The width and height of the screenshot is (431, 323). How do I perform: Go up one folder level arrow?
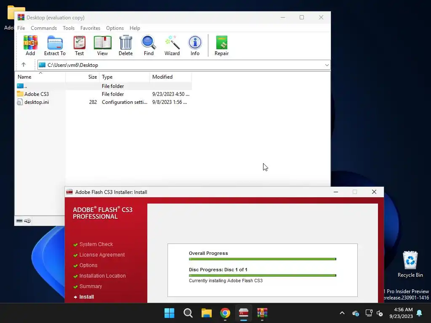pyautogui.click(x=24, y=65)
